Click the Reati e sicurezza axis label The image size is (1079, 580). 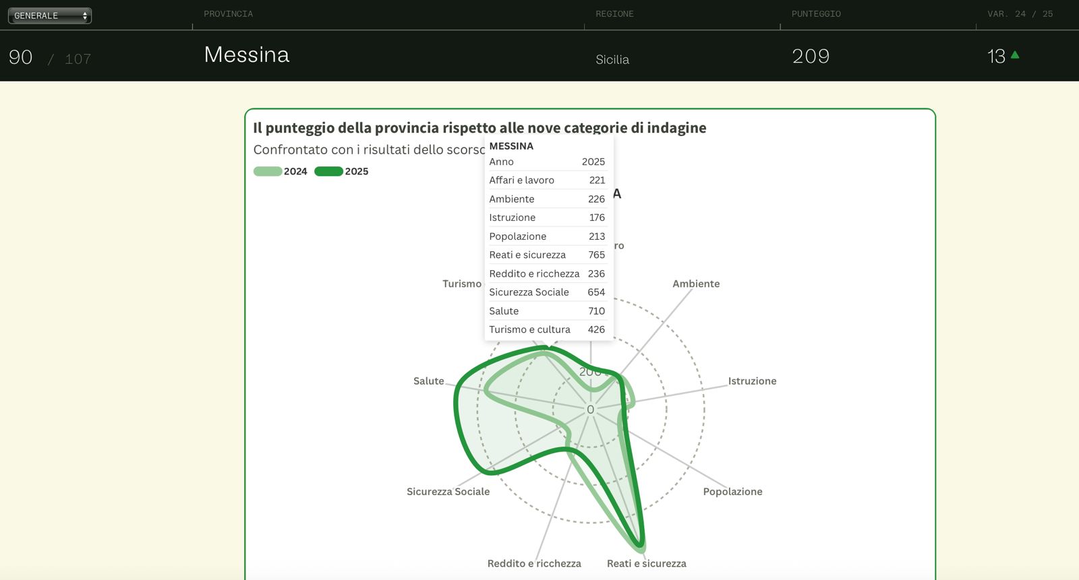click(x=646, y=564)
